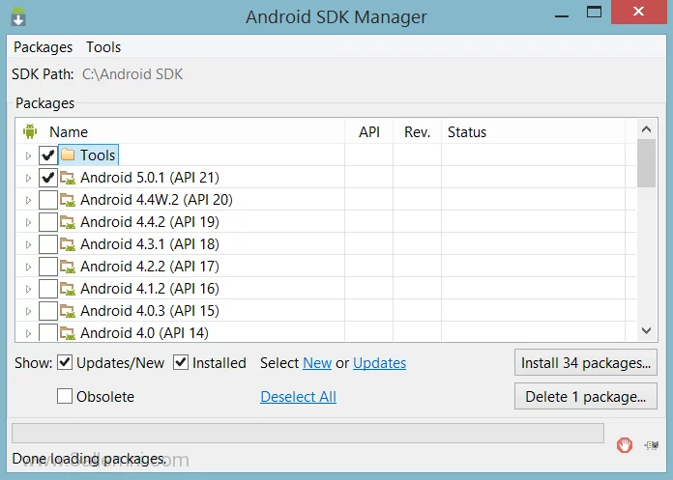Check the Android 4.4W.2 (API 20) checkbox
This screenshot has width=673, height=480.
[47, 200]
